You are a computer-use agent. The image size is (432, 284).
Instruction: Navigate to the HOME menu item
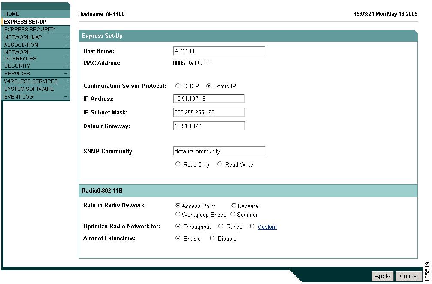pyautogui.click(x=12, y=14)
